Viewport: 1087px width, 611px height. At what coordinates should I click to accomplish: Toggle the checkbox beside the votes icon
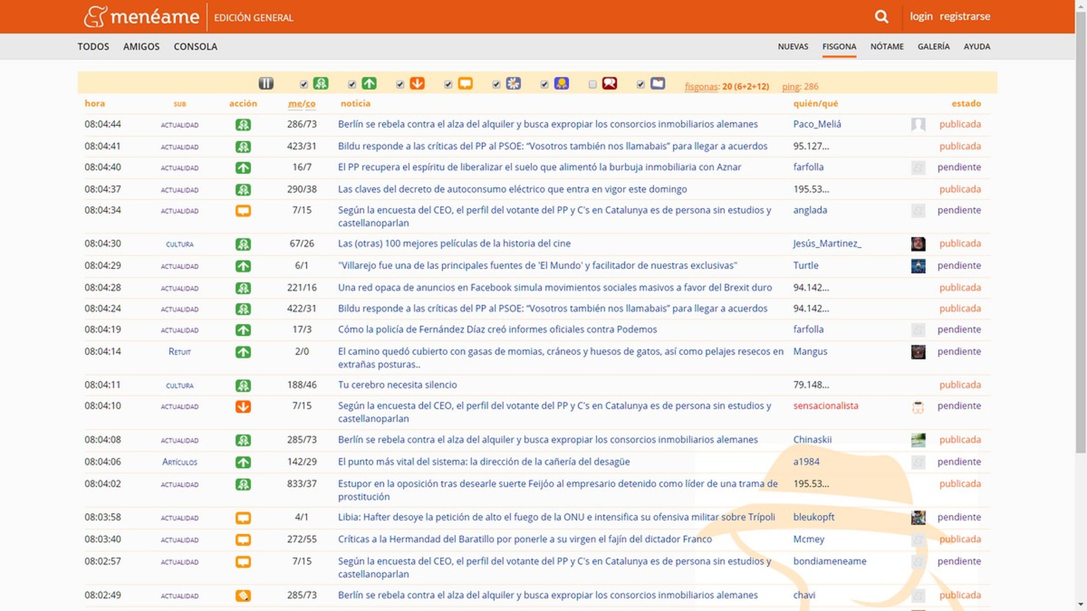(x=304, y=85)
